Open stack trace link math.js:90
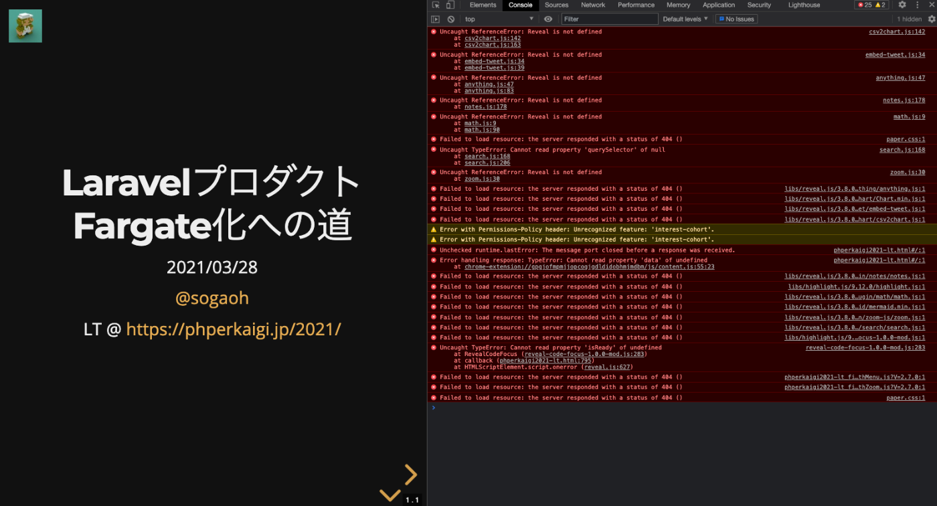Screen dimensions: 937x506 (482, 130)
